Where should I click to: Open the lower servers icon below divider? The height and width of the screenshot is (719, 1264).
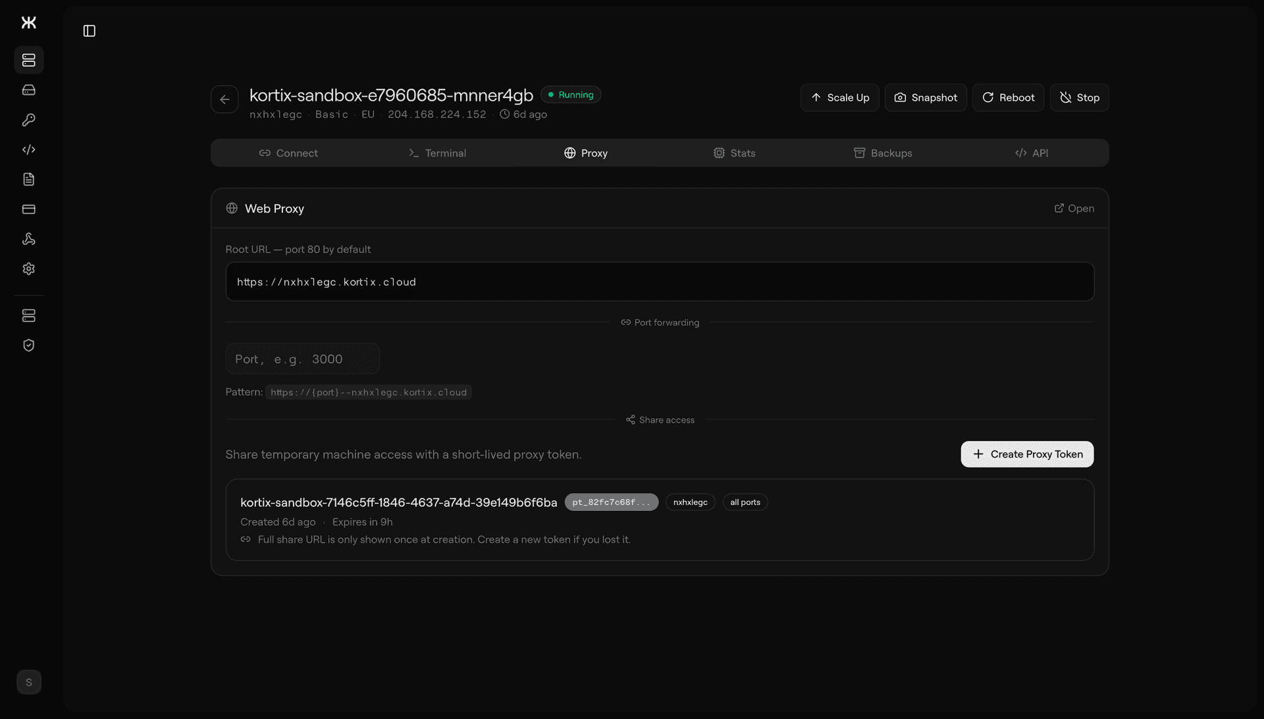tap(28, 315)
